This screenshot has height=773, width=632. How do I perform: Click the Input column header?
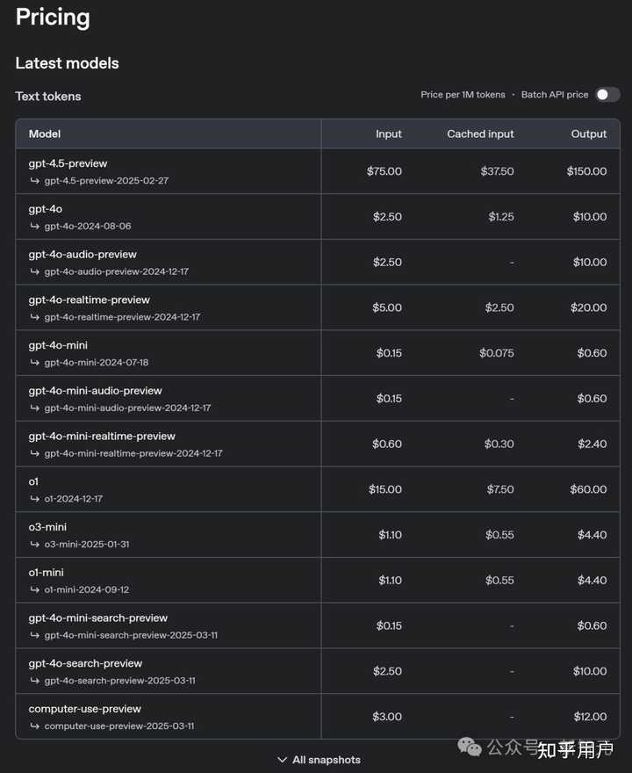389,134
